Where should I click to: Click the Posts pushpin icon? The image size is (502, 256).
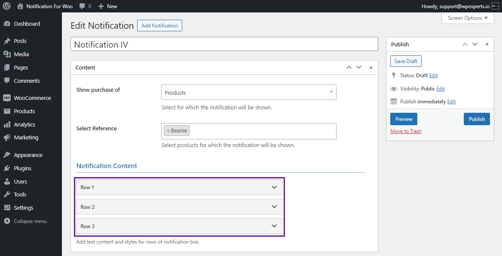click(x=7, y=41)
